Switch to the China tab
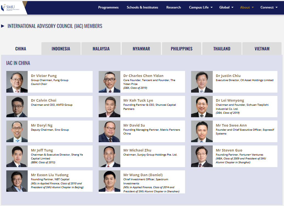The image size is (284, 206). coord(21,49)
